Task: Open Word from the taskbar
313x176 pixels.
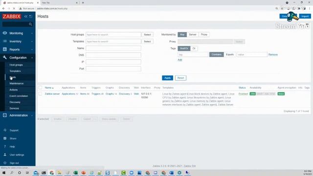Action: (172, 173)
